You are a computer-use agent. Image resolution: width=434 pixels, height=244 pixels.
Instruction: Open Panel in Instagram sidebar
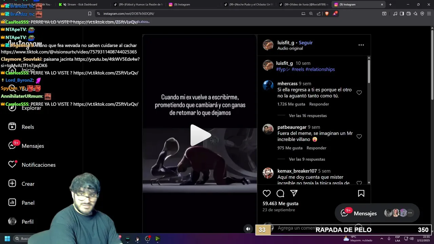pos(28,203)
